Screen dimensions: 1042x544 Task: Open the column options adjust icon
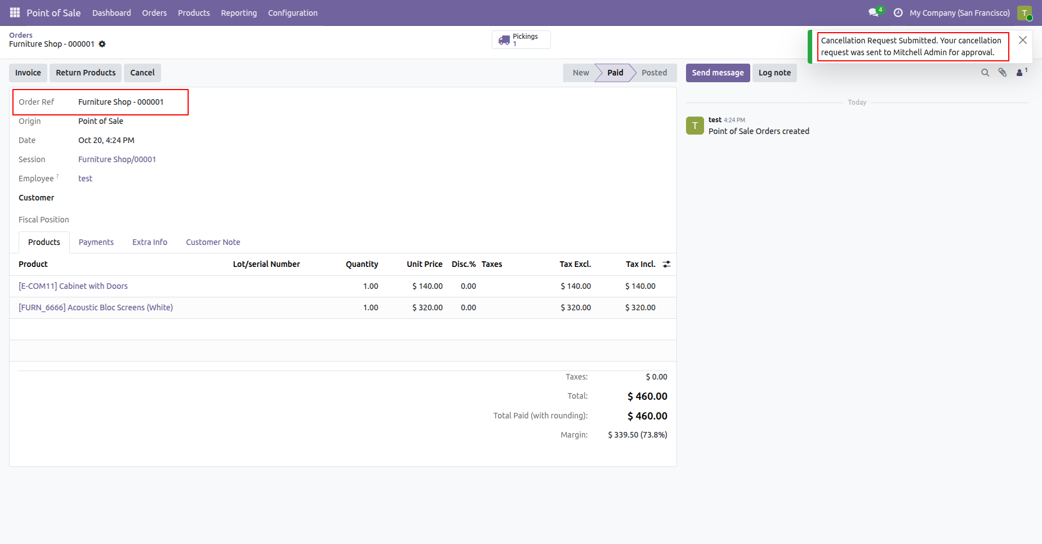tap(666, 264)
